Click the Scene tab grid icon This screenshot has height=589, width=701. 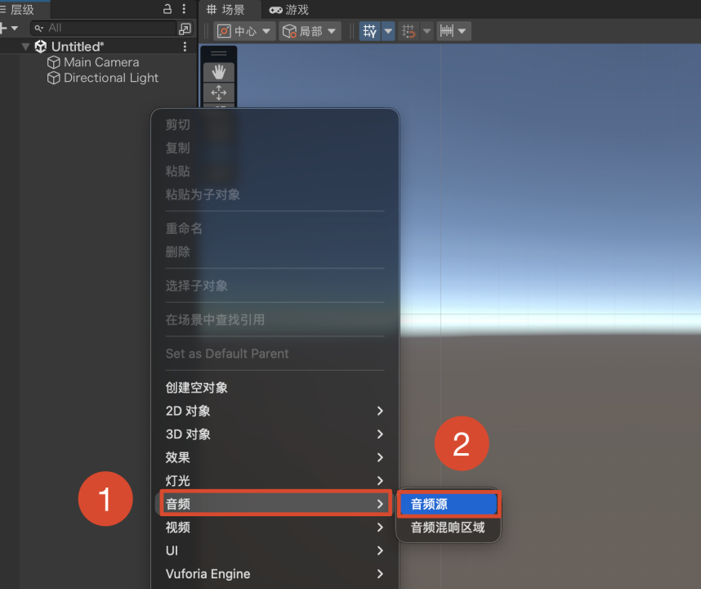click(212, 9)
